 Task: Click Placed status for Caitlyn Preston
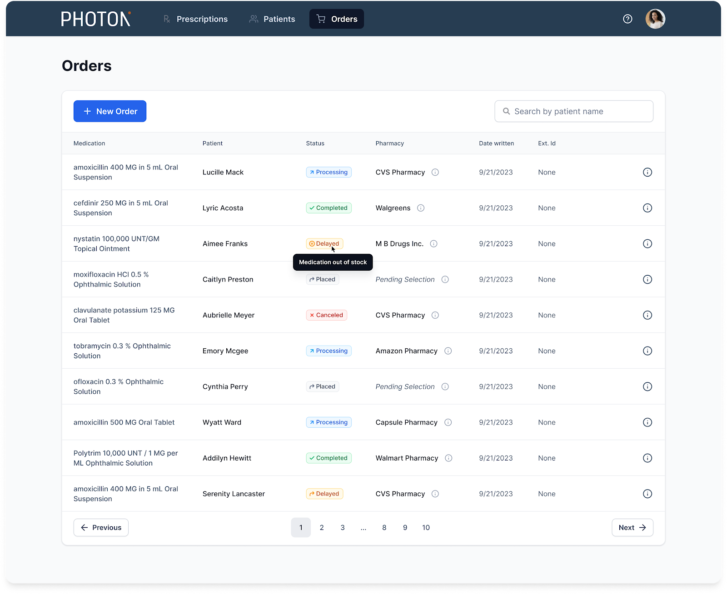pyautogui.click(x=323, y=279)
